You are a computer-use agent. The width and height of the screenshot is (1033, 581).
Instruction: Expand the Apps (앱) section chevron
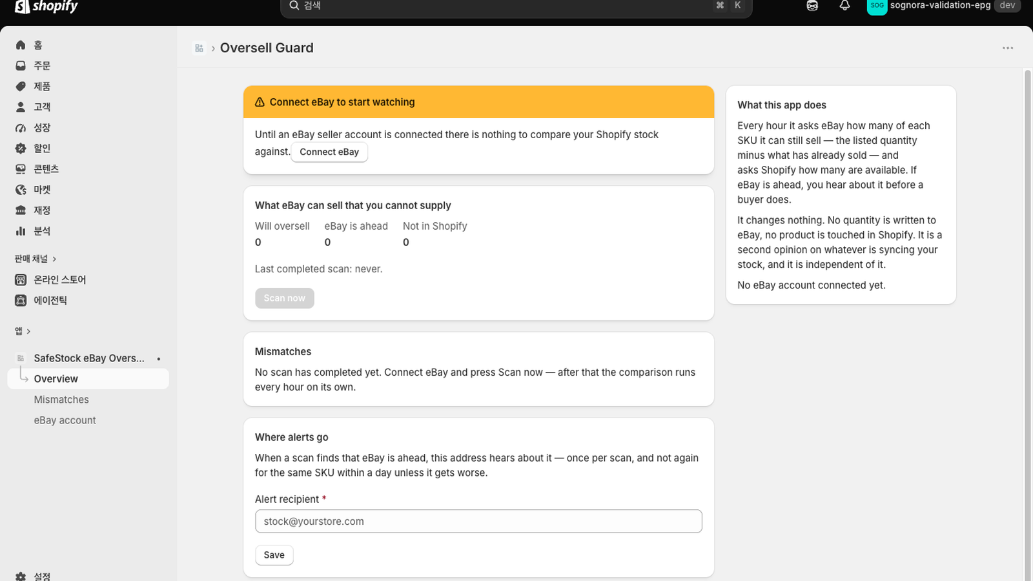point(28,331)
